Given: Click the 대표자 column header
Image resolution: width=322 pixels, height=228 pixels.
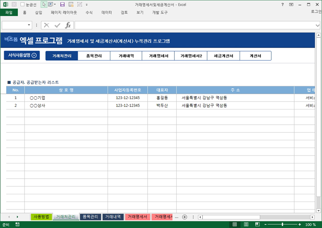Looking at the screenshot, I should click(162, 90).
